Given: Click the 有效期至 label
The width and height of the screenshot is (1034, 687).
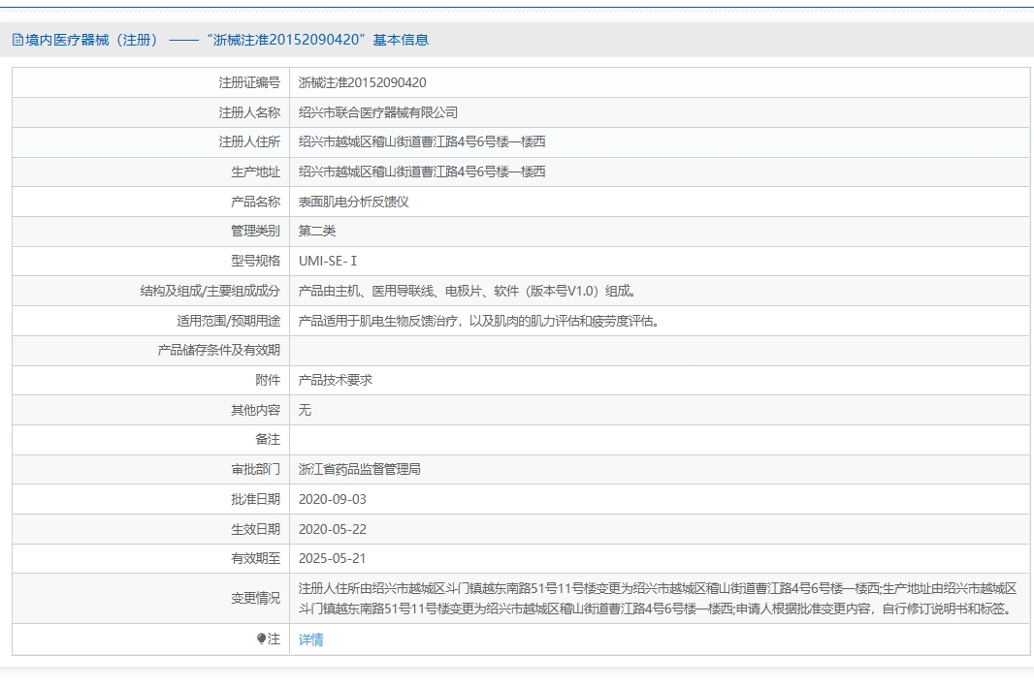Looking at the screenshot, I should (255, 558).
